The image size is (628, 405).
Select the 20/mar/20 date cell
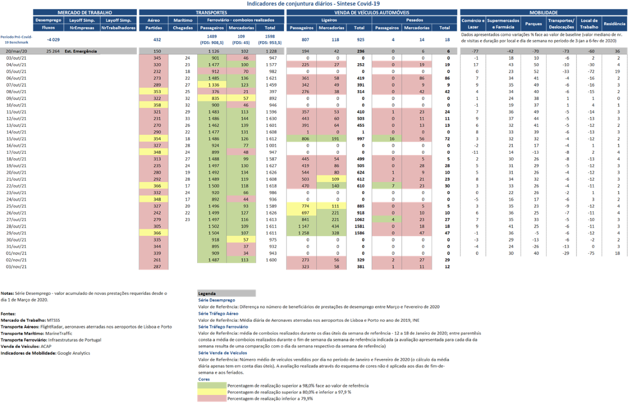(17, 51)
